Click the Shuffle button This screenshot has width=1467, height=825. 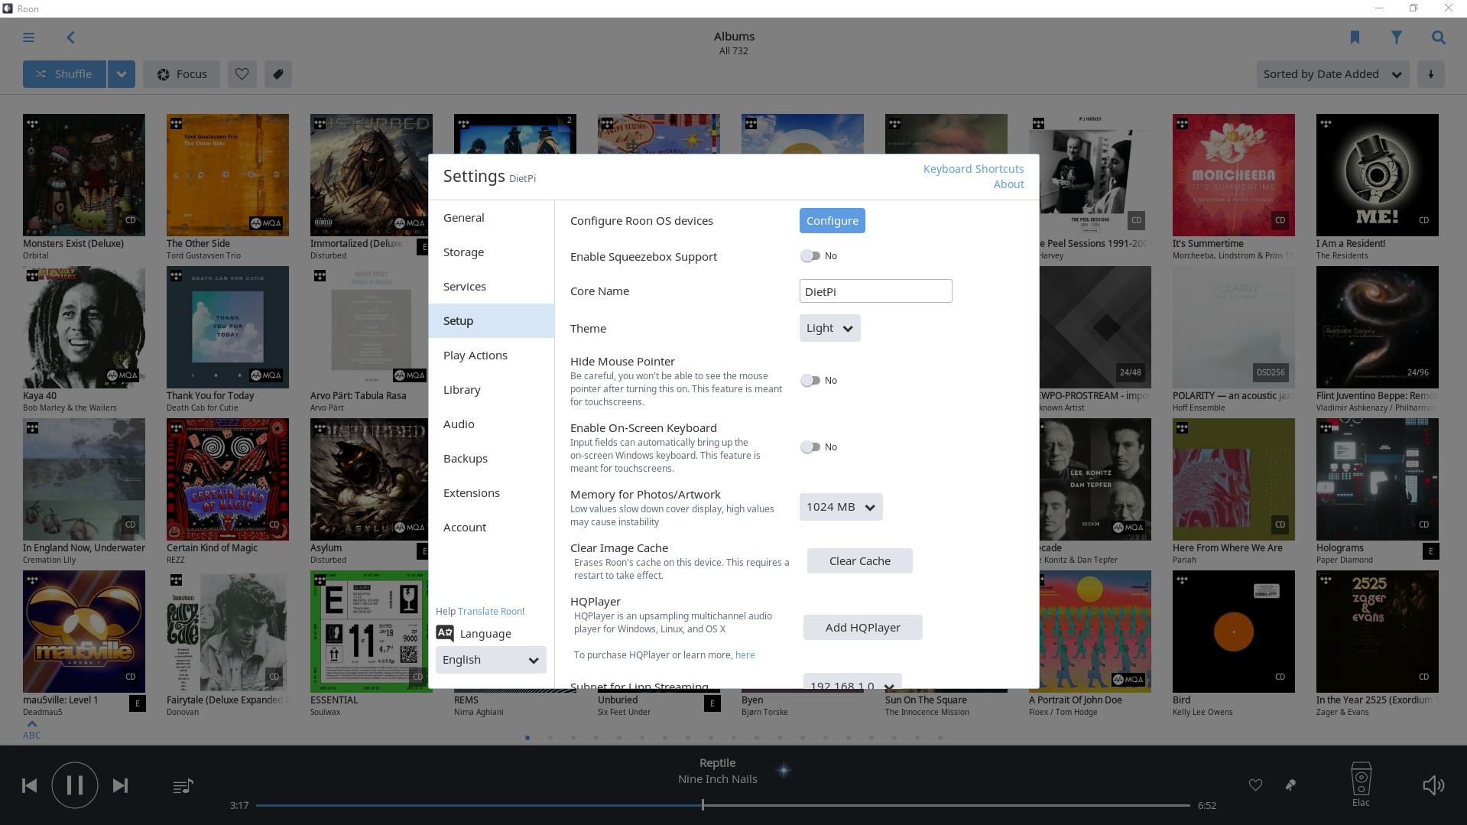(64, 74)
